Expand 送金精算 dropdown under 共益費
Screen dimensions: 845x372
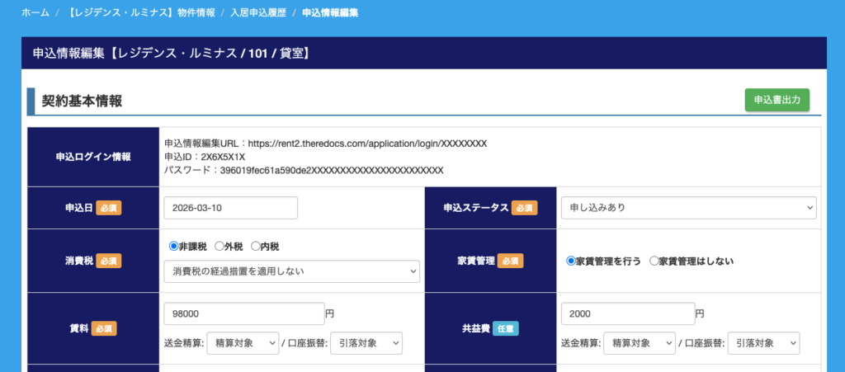(x=638, y=343)
